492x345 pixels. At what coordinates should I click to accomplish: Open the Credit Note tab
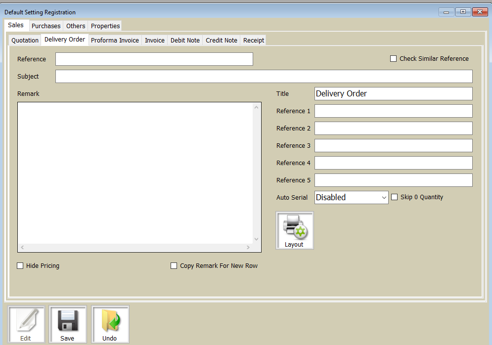pos(222,41)
